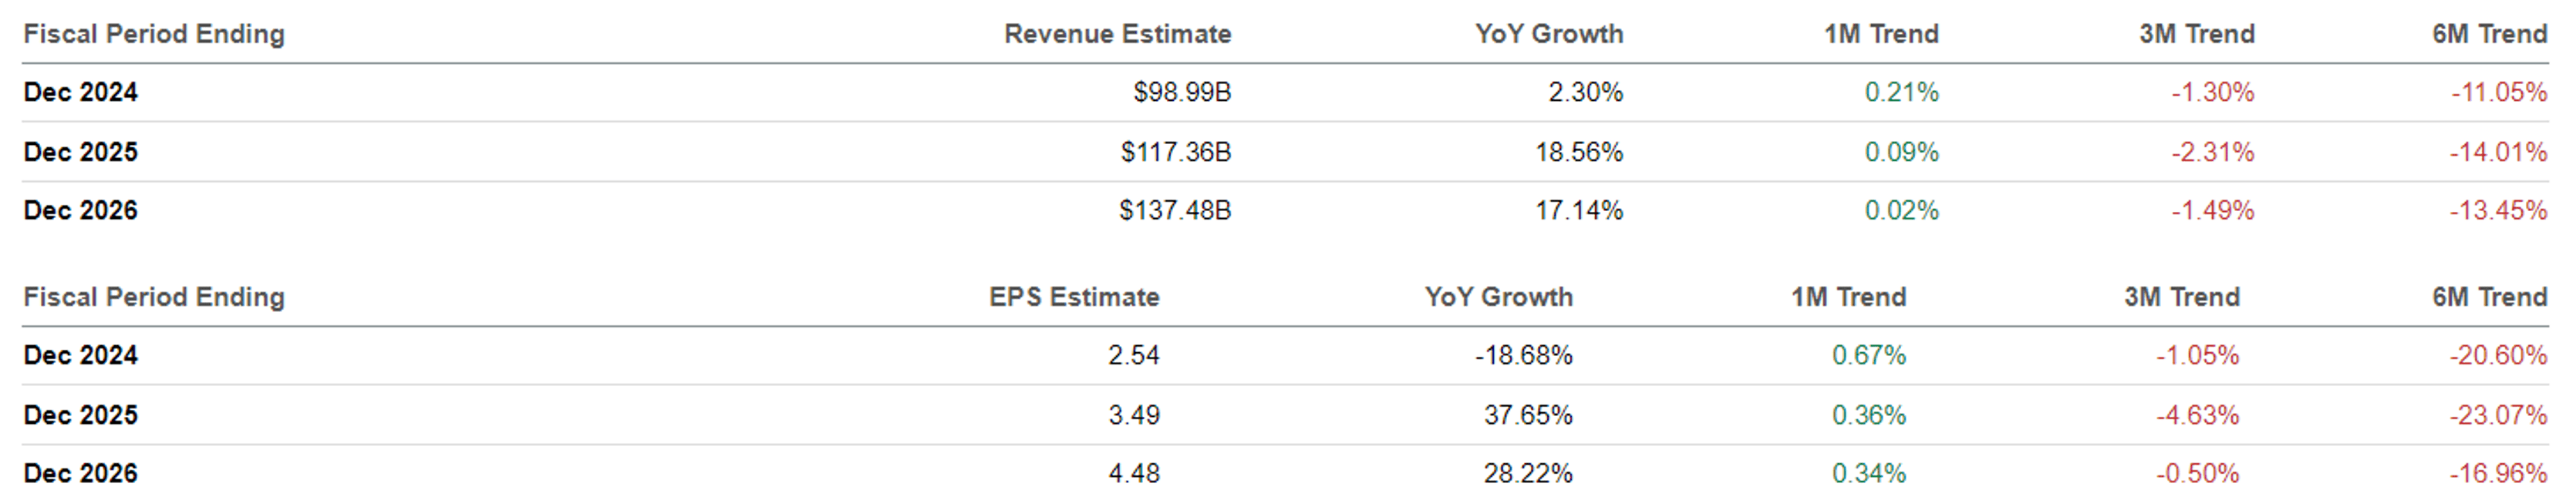Select the 37.65% EPS YoY growth value
This screenshot has height=497, width=2576.
tap(1527, 415)
